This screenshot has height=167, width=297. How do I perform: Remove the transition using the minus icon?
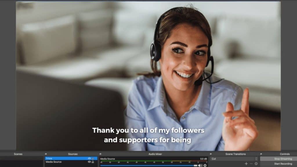(x=251, y=164)
